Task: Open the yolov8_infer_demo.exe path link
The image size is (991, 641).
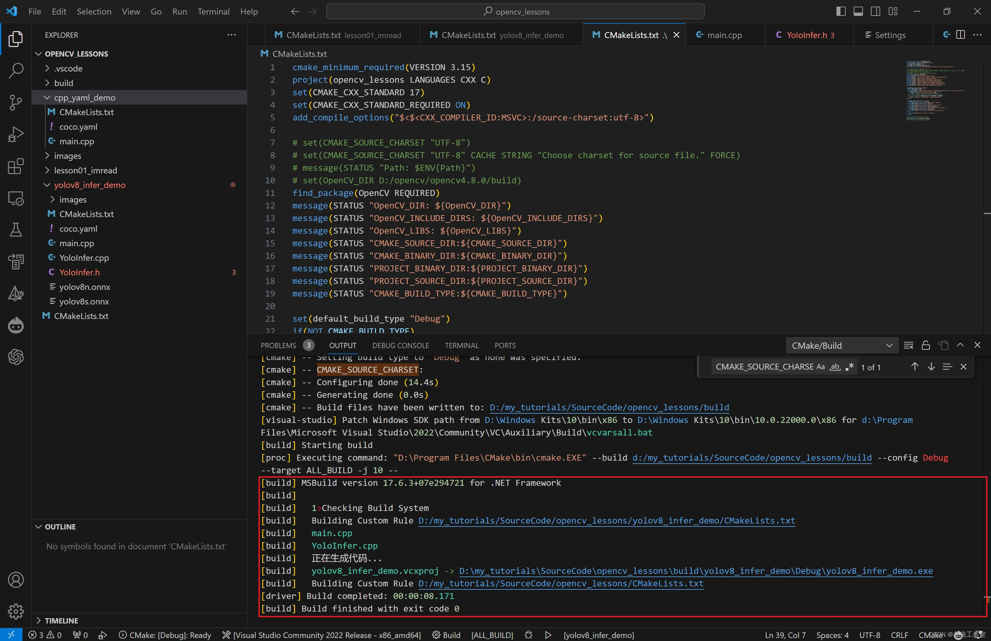Action: (x=696, y=571)
